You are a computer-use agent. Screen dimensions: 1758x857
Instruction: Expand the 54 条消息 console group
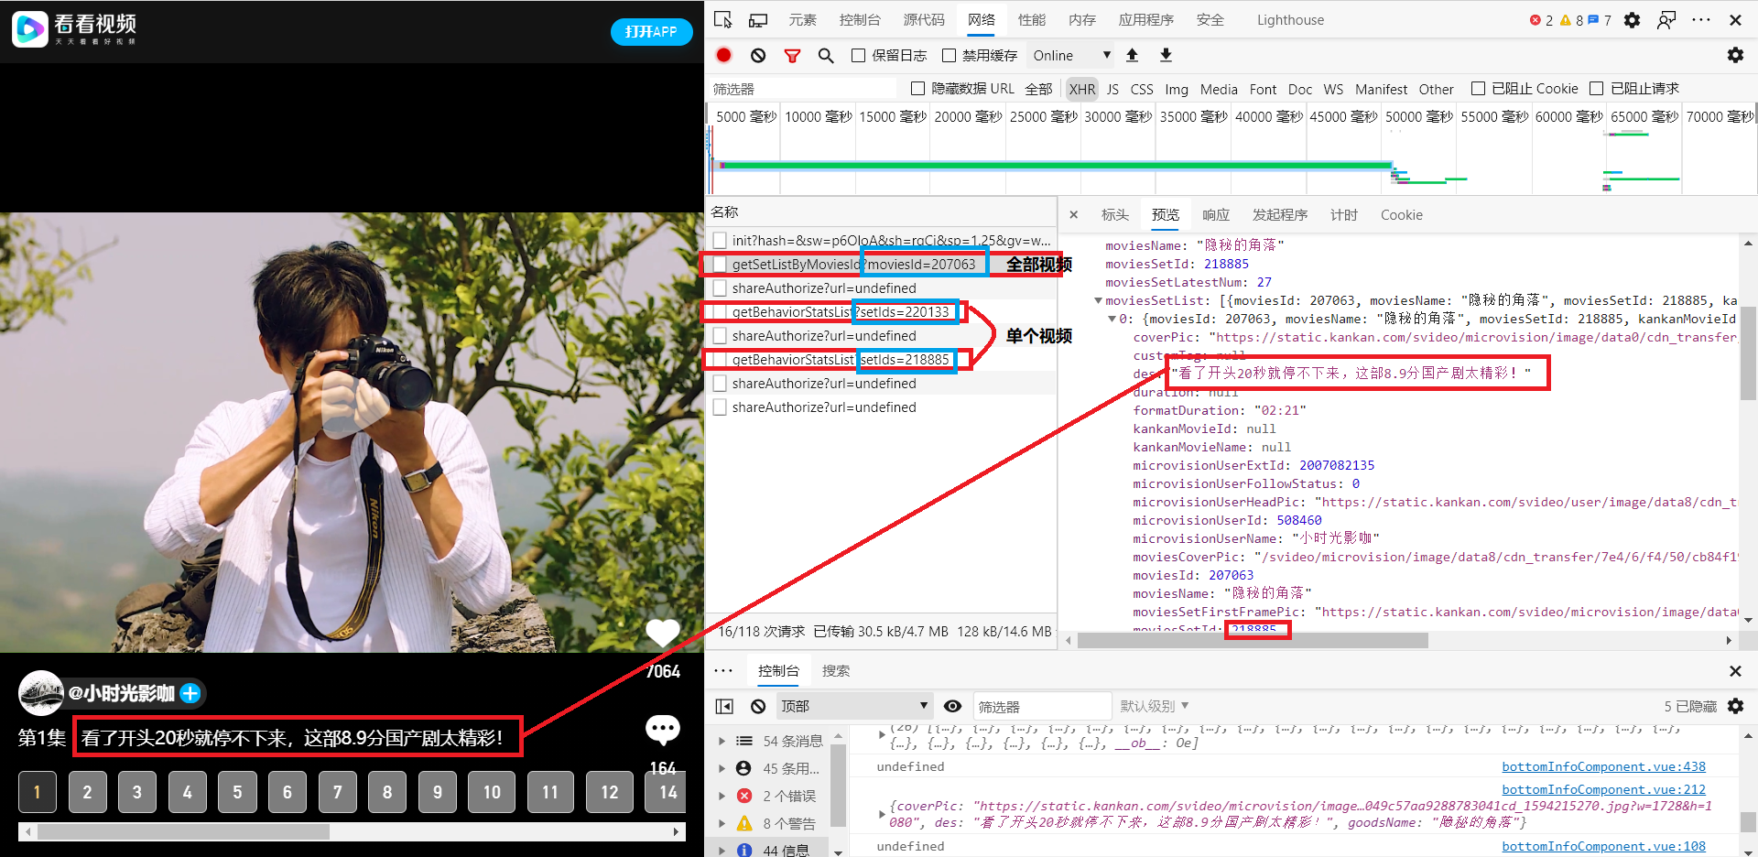(x=722, y=741)
